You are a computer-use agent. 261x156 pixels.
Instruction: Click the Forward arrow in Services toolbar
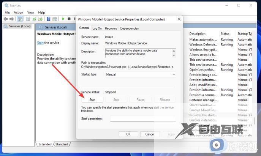point(11,19)
